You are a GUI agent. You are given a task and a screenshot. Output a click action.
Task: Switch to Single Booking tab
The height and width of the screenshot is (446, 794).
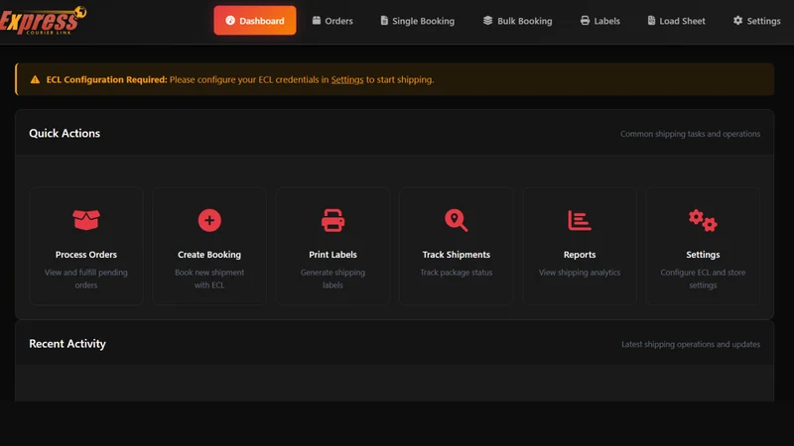coord(417,21)
